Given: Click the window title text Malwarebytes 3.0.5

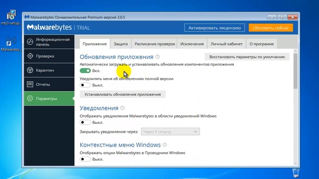Looking at the screenshot, I should [x=78, y=17].
